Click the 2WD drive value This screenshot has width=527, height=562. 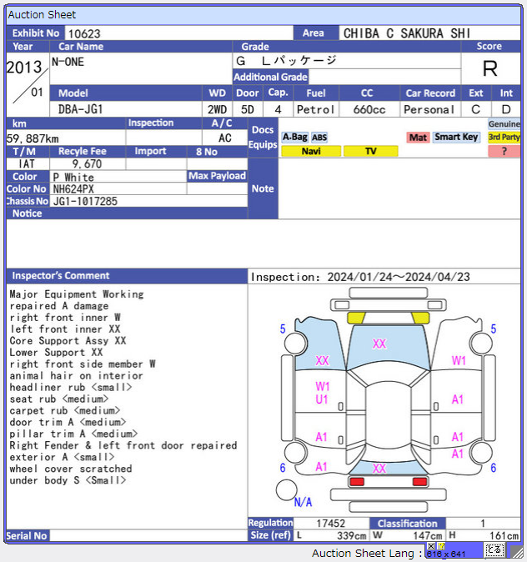pos(217,109)
